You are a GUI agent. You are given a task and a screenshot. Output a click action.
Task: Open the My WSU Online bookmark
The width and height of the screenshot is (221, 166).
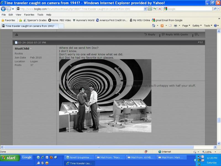coord(140,20)
